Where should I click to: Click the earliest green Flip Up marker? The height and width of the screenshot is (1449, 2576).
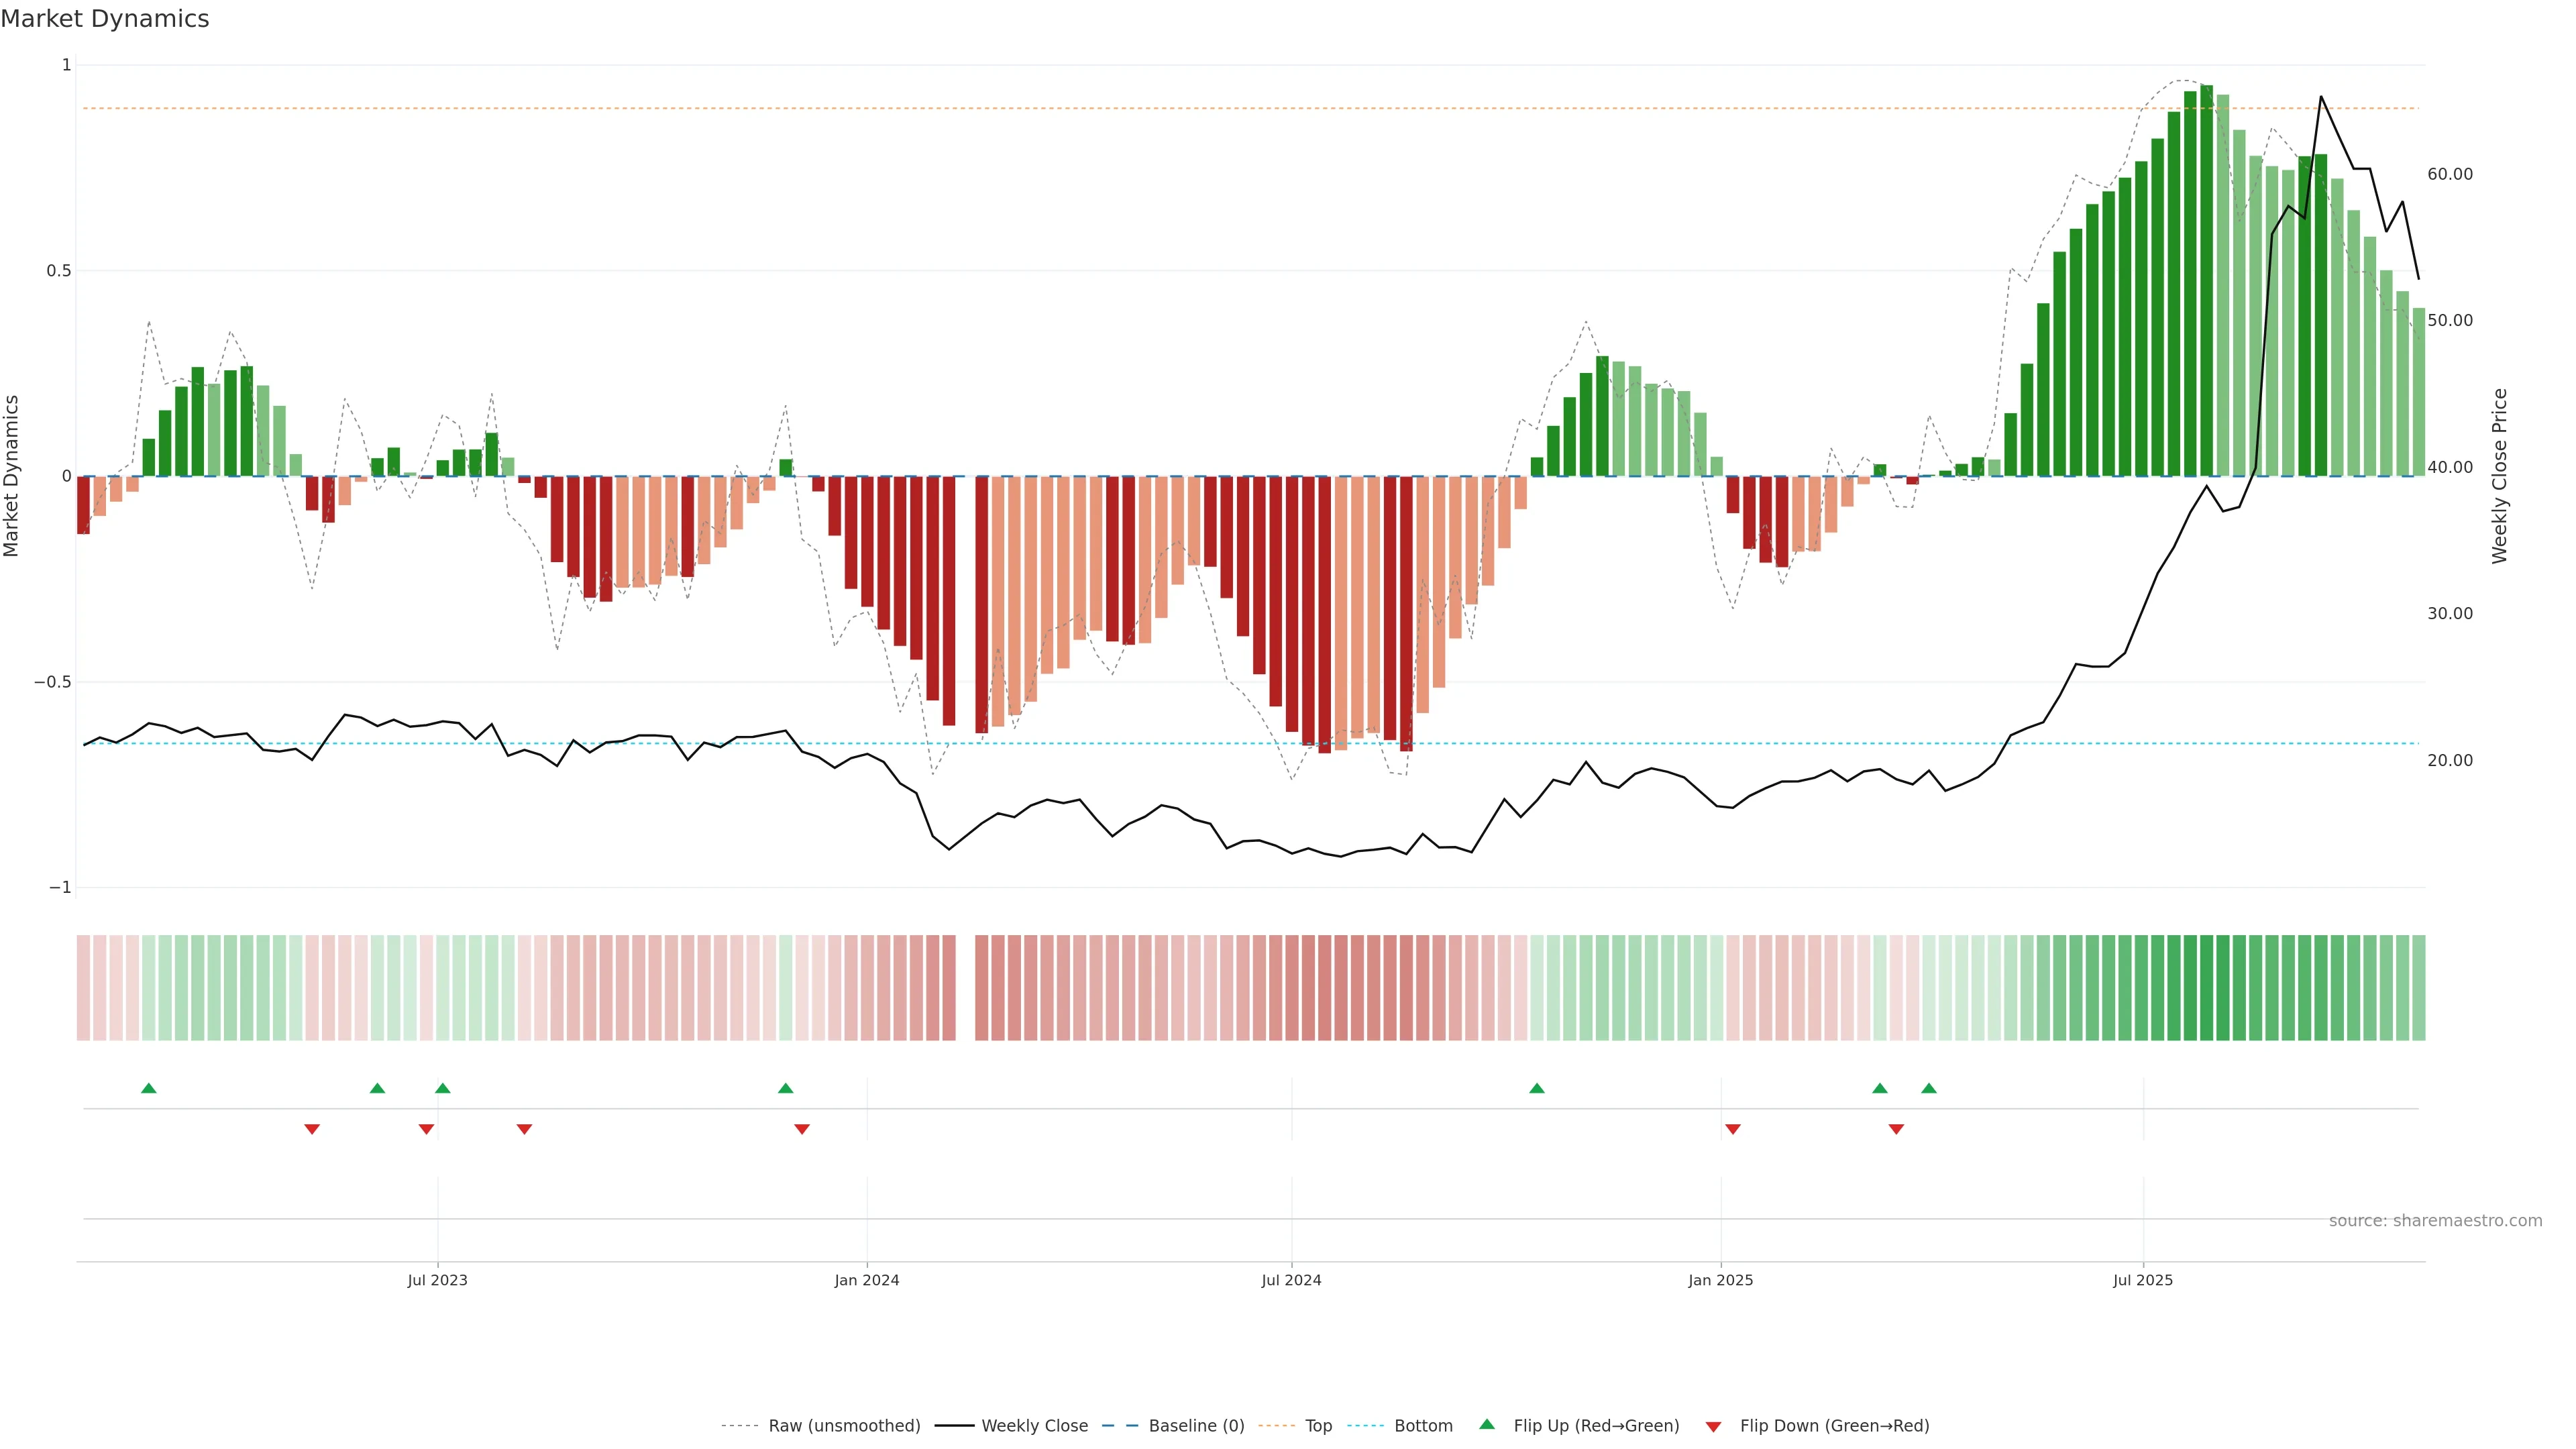click(149, 1088)
